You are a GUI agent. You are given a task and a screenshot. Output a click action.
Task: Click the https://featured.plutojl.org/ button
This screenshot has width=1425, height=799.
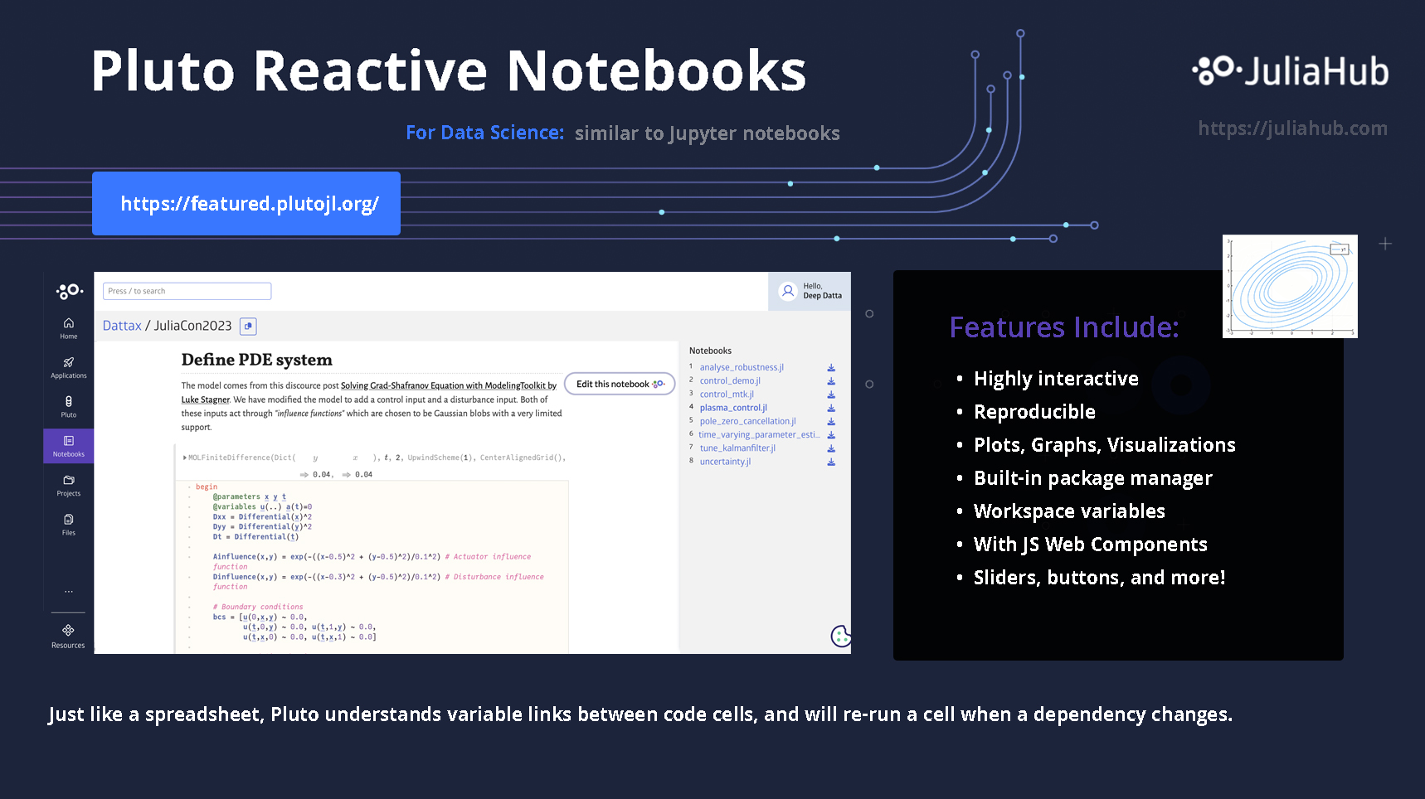click(x=246, y=204)
